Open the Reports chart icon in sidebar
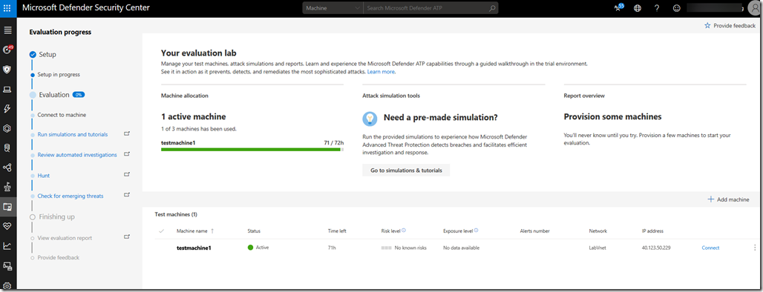The height and width of the screenshot is (292, 763). (7, 246)
